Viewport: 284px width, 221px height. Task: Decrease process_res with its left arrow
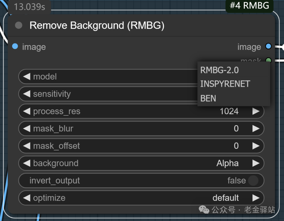(x=27, y=111)
